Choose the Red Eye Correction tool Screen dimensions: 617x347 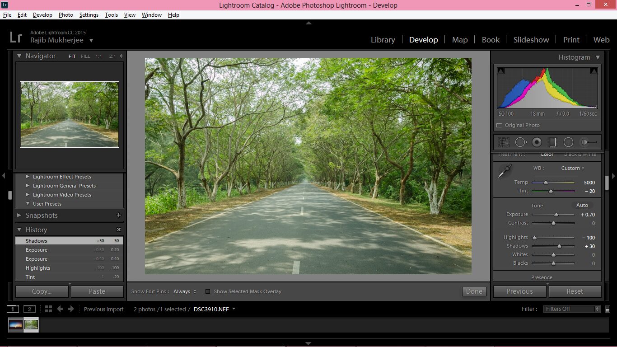(x=537, y=142)
